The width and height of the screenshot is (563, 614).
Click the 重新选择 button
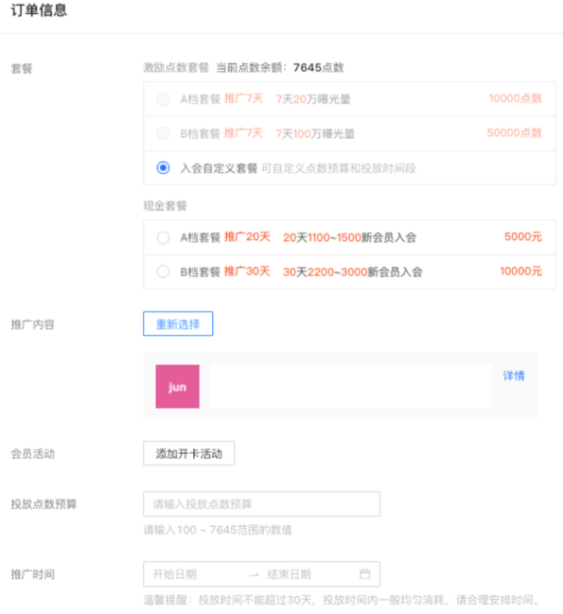(178, 324)
